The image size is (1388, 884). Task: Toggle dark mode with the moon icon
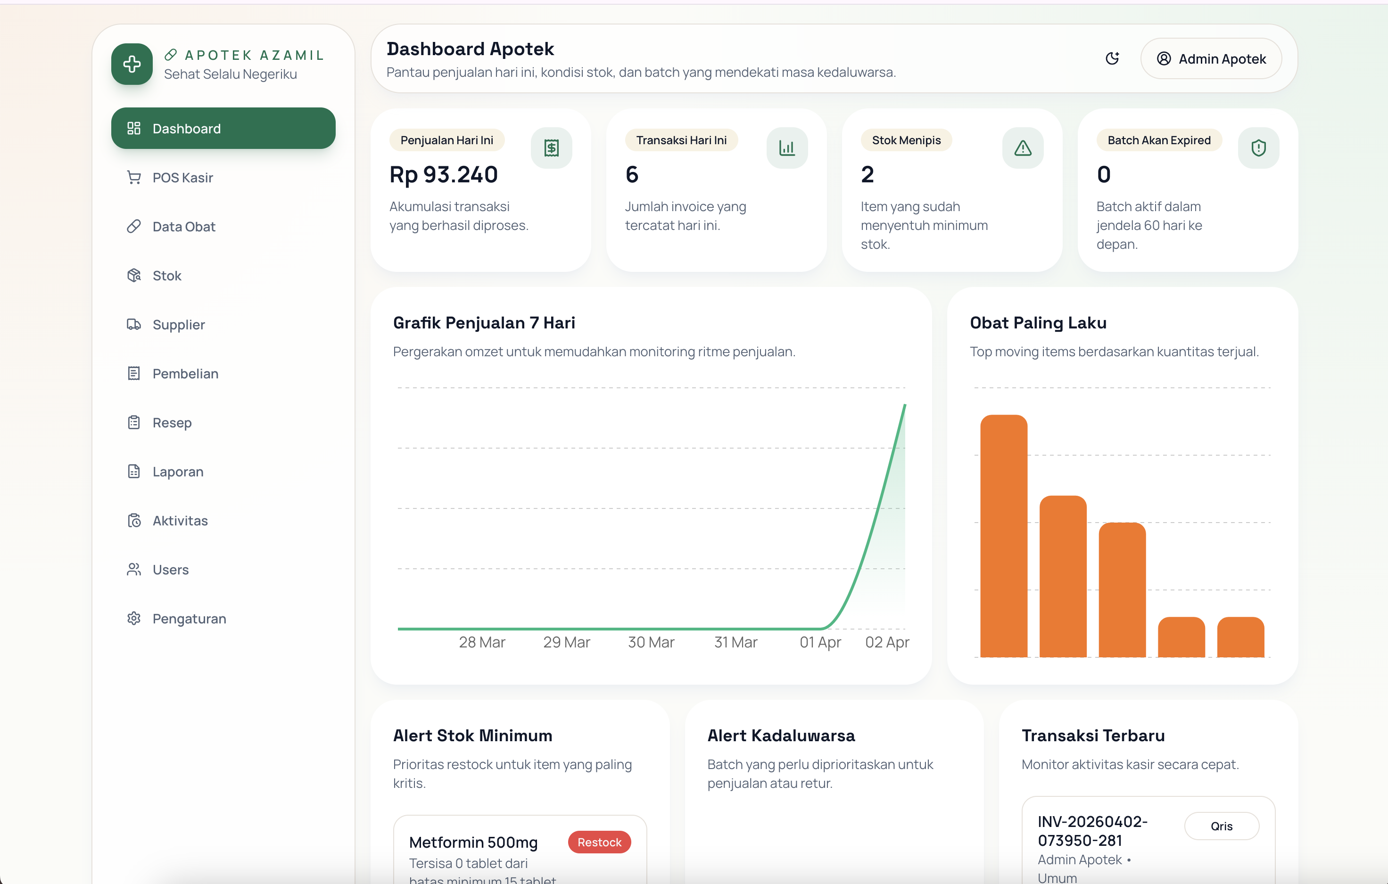(x=1112, y=59)
